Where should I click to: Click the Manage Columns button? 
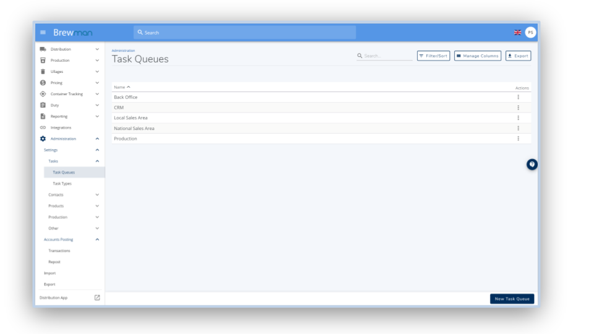[x=478, y=56]
